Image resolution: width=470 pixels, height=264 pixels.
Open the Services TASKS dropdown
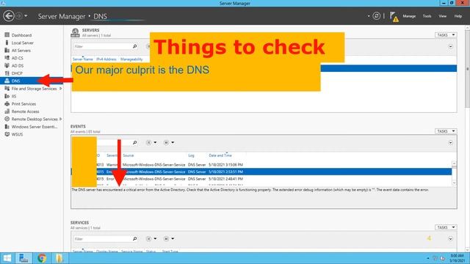446,227
